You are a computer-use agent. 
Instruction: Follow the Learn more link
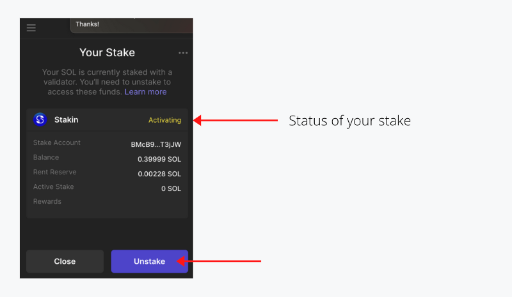click(x=145, y=92)
